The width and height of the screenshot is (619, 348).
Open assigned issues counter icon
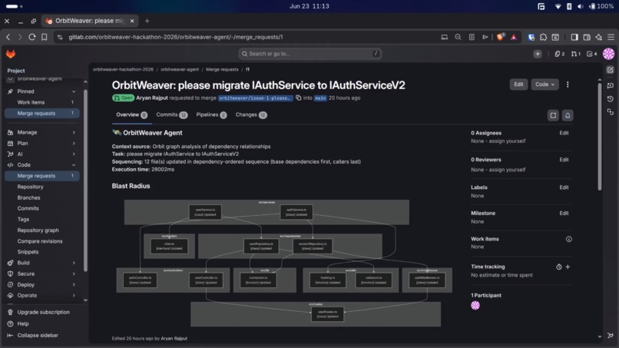click(559, 54)
